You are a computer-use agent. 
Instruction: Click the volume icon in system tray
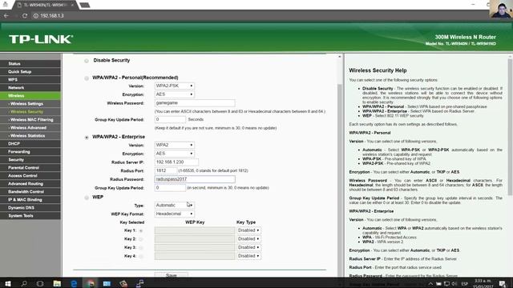pyautogui.click(x=454, y=283)
